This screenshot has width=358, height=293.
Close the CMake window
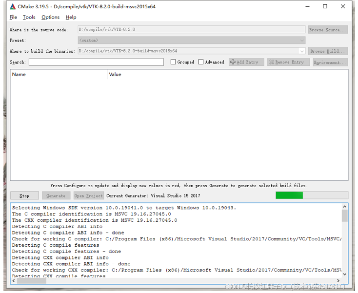coord(343,7)
